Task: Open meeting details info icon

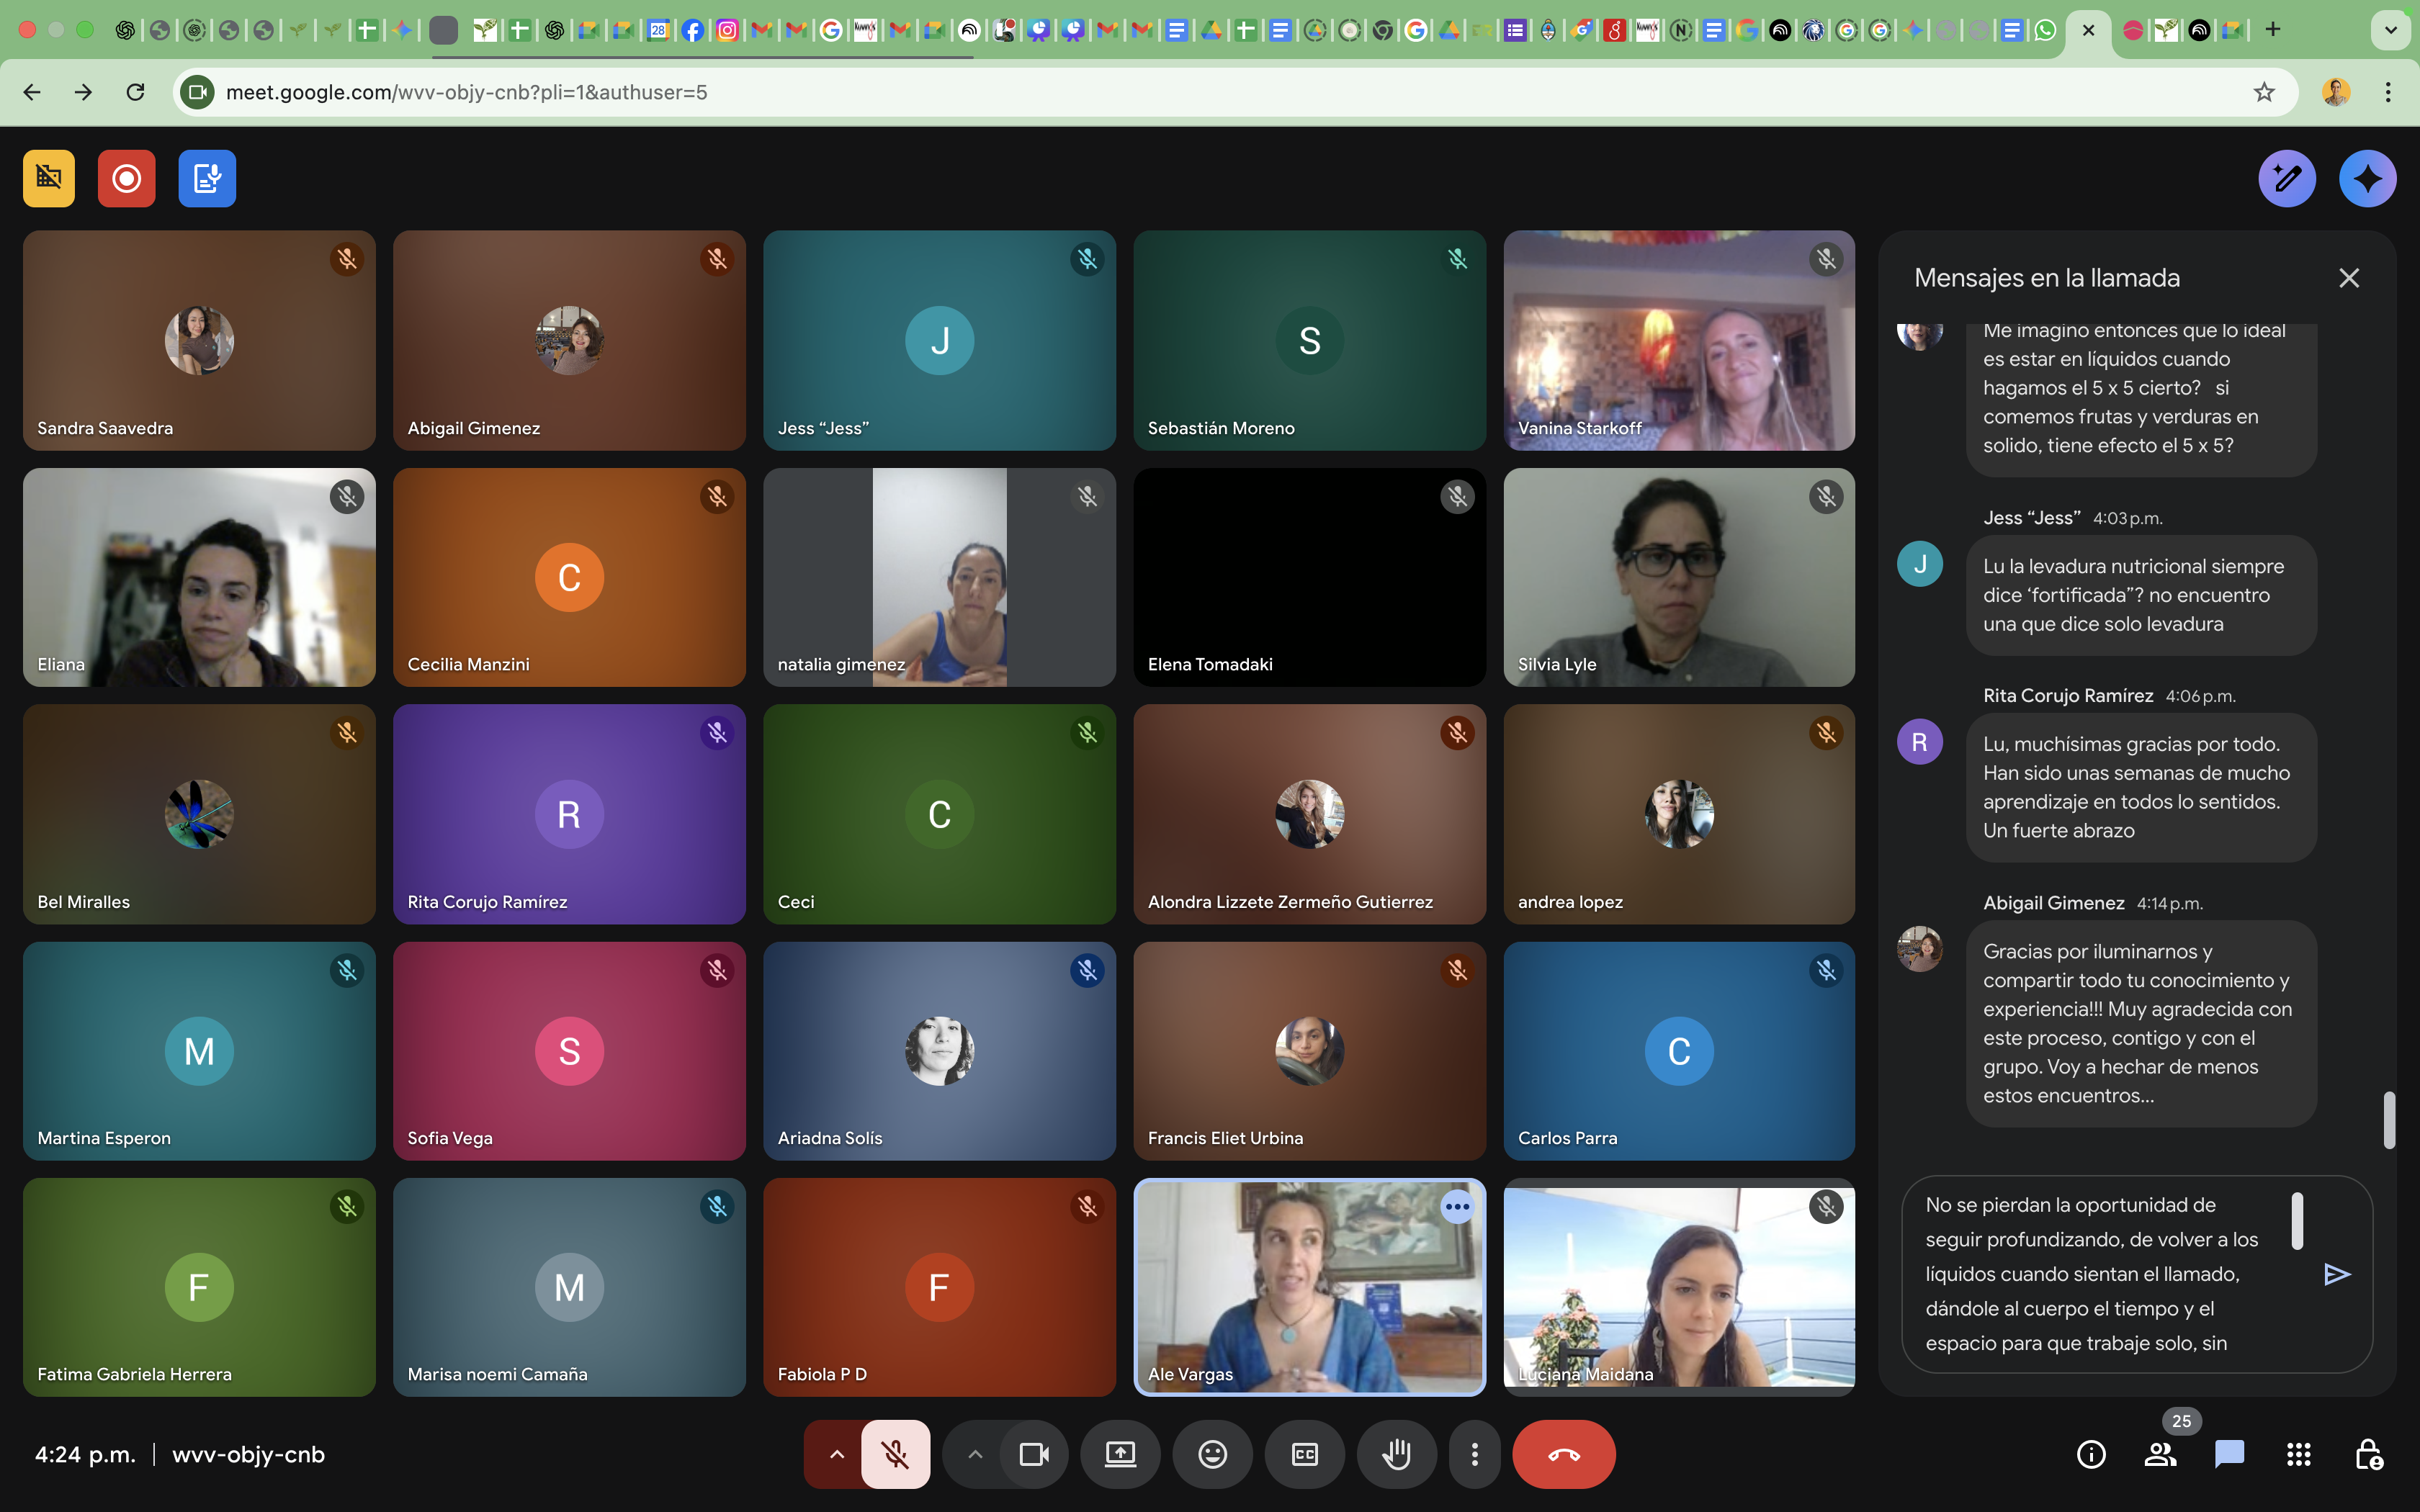Action: [2091, 1454]
